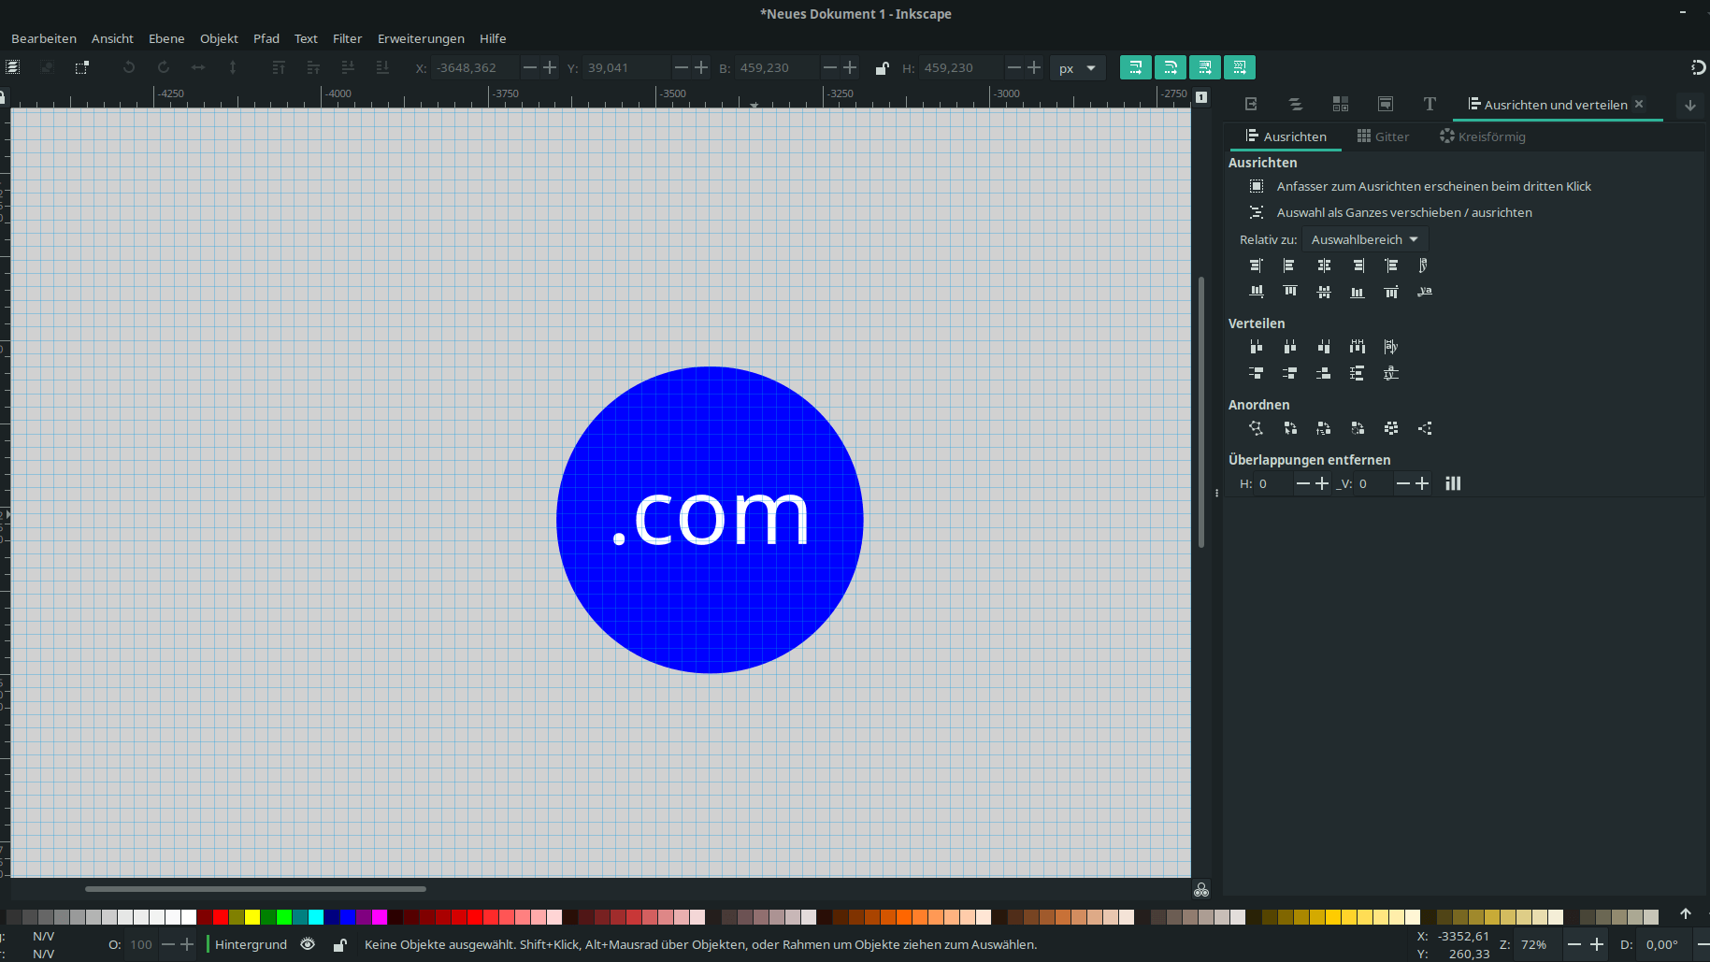
Task: Toggle move patterns with objects
Action: coord(1239,67)
